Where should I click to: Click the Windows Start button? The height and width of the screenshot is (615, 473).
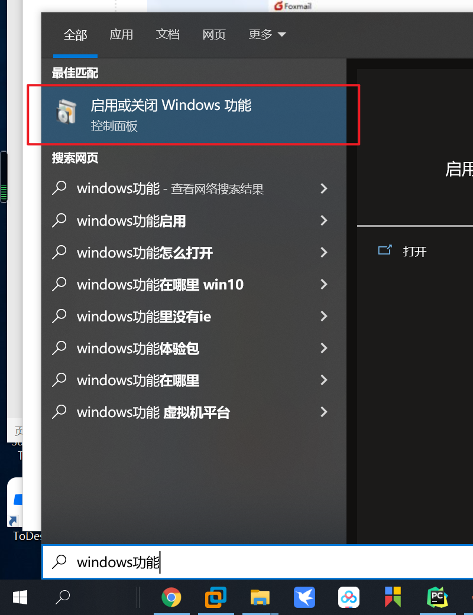click(x=20, y=597)
